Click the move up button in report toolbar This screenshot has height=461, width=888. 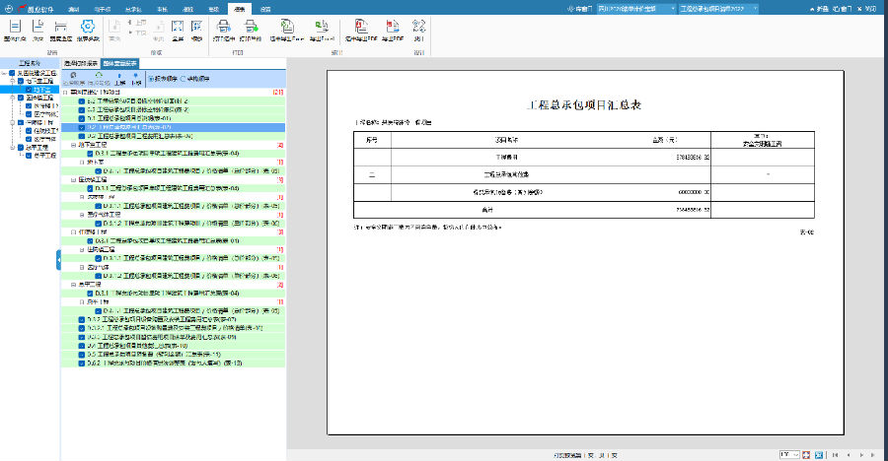click(118, 77)
